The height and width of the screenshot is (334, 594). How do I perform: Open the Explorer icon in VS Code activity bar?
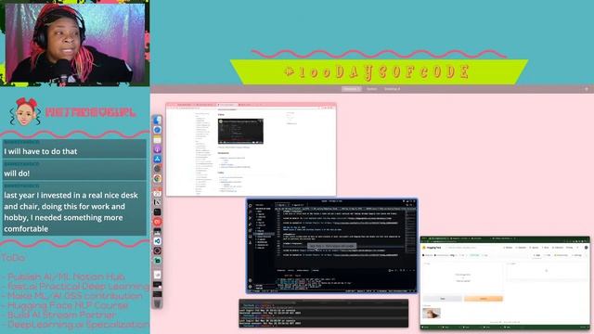(x=250, y=206)
